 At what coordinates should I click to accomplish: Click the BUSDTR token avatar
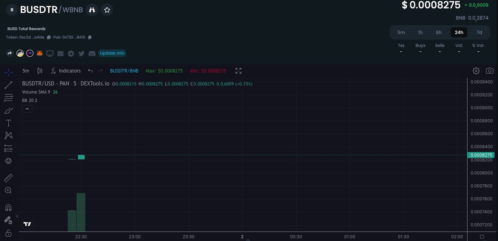[12, 10]
